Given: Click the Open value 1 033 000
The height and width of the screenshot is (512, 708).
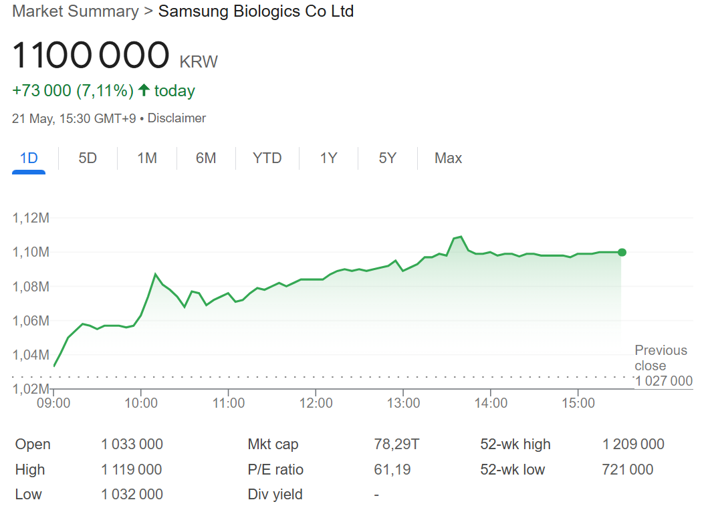Looking at the screenshot, I should [132, 444].
